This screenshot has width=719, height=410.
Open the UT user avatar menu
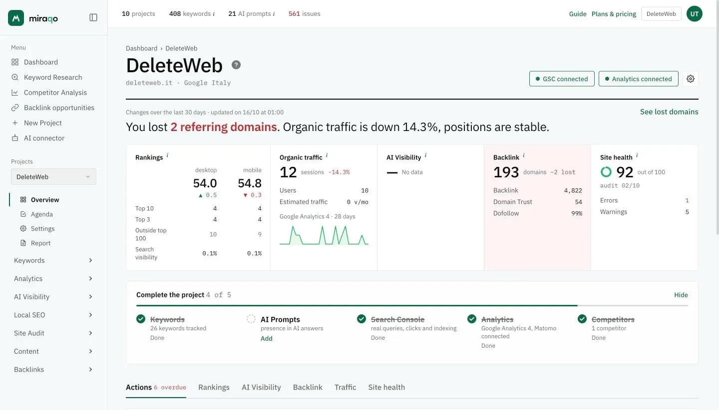695,14
